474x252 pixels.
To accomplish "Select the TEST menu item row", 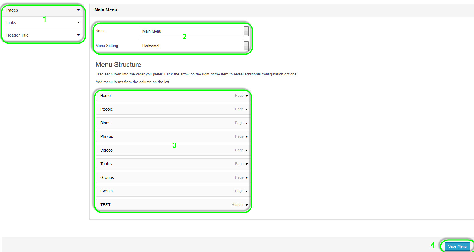I will 163,205.
